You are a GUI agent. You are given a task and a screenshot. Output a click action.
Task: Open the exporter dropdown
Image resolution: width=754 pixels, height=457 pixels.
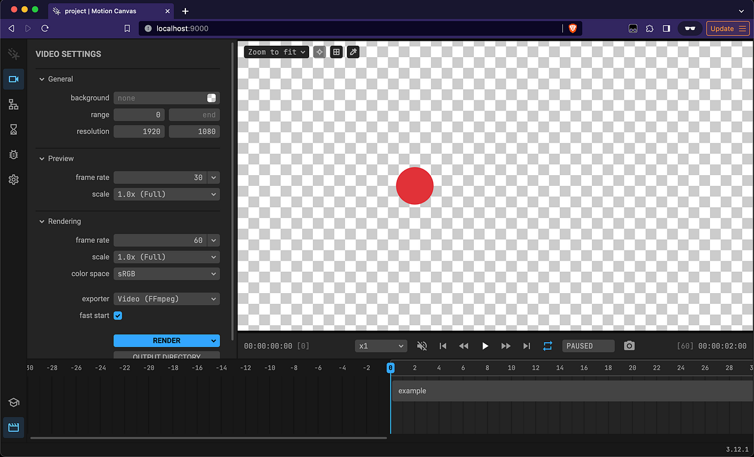[x=167, y=298]
